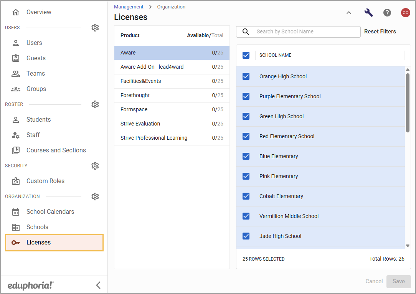Open the help question mark icon

point(387,12)
